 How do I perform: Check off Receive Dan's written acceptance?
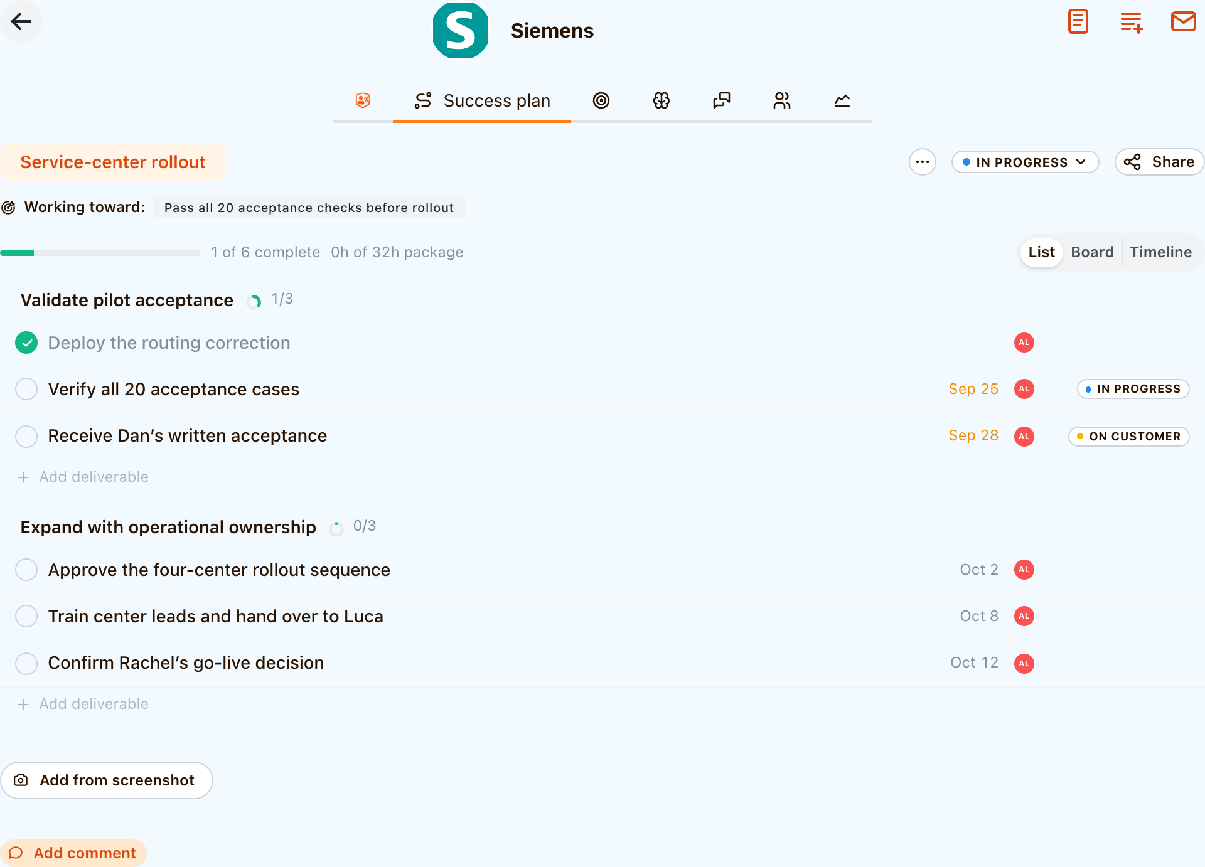pyautogui.click(x=26, y=436)
